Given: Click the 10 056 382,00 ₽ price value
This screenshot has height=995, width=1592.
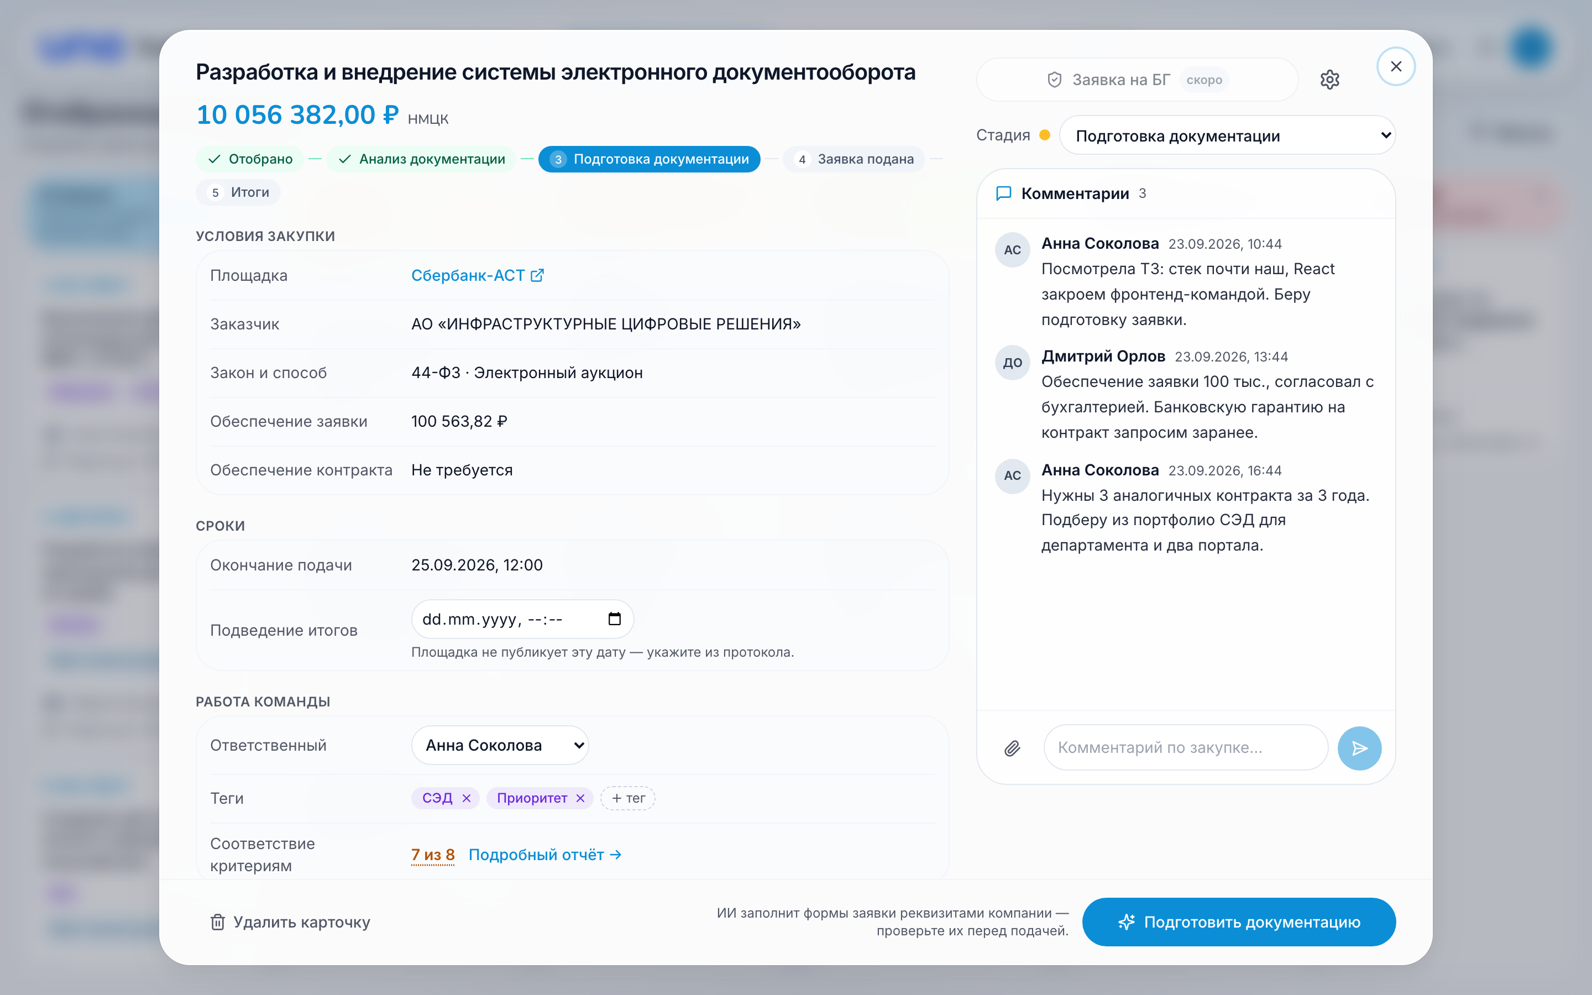Looking at the screenshot, I should pyautogui.click(x=298, y=115).
